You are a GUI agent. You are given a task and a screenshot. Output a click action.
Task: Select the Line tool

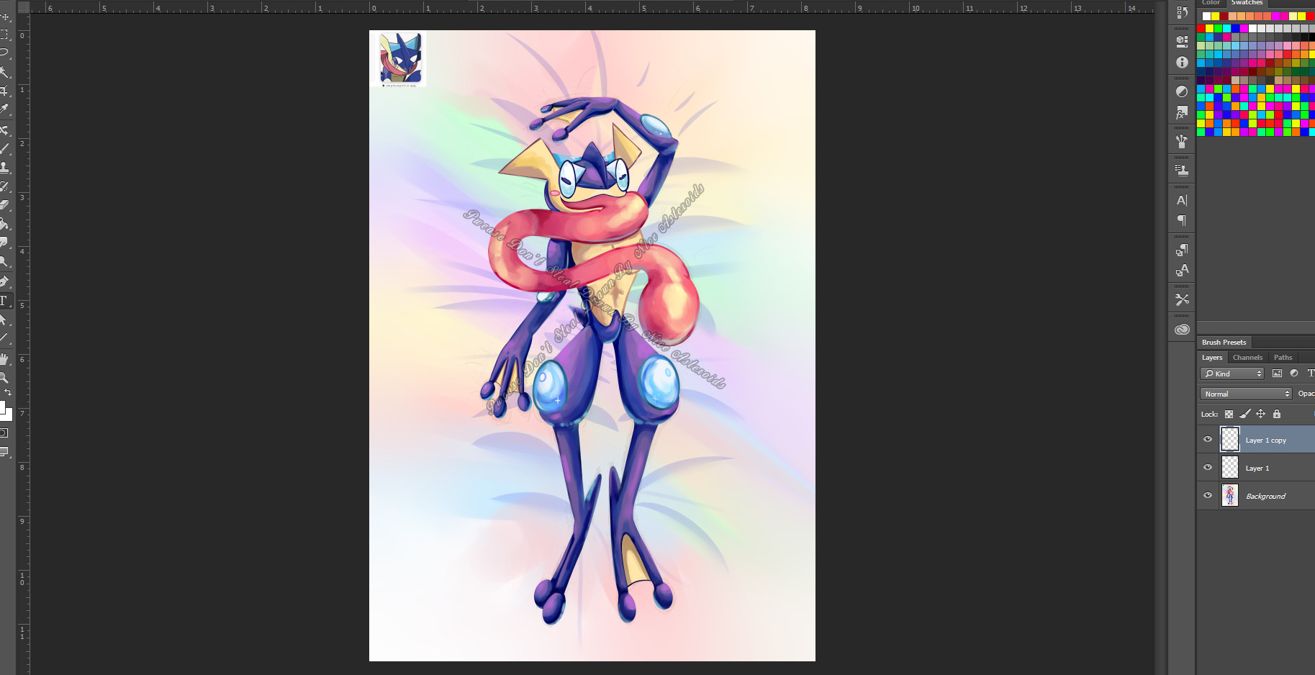[x=4, y=338]
